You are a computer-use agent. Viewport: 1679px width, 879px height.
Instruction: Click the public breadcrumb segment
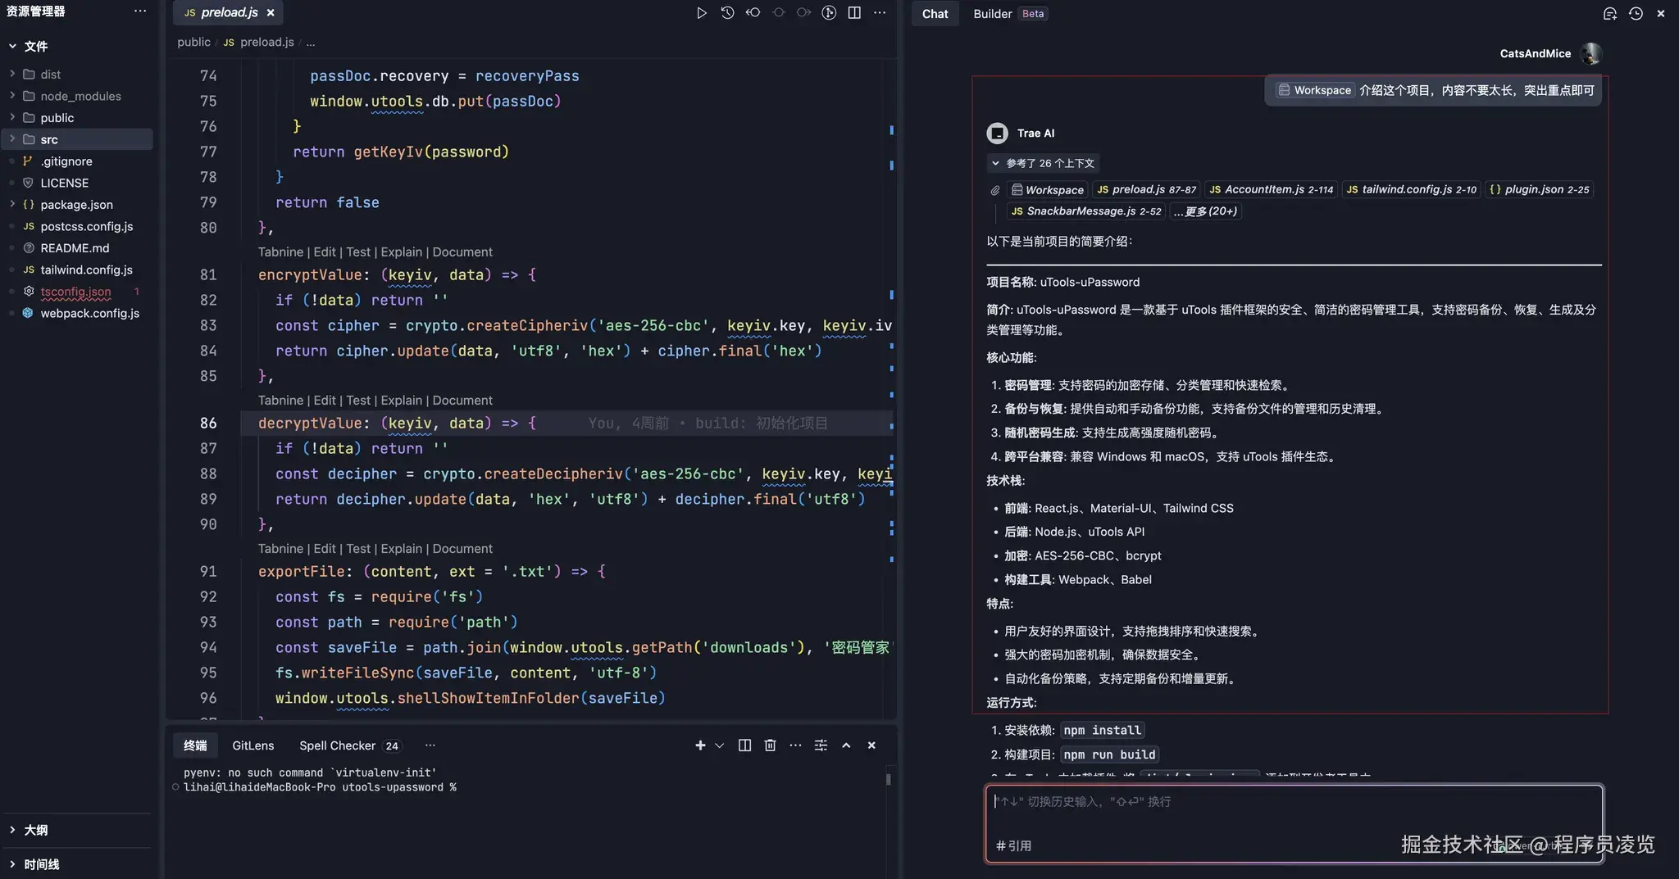click(x=193, y=42)
